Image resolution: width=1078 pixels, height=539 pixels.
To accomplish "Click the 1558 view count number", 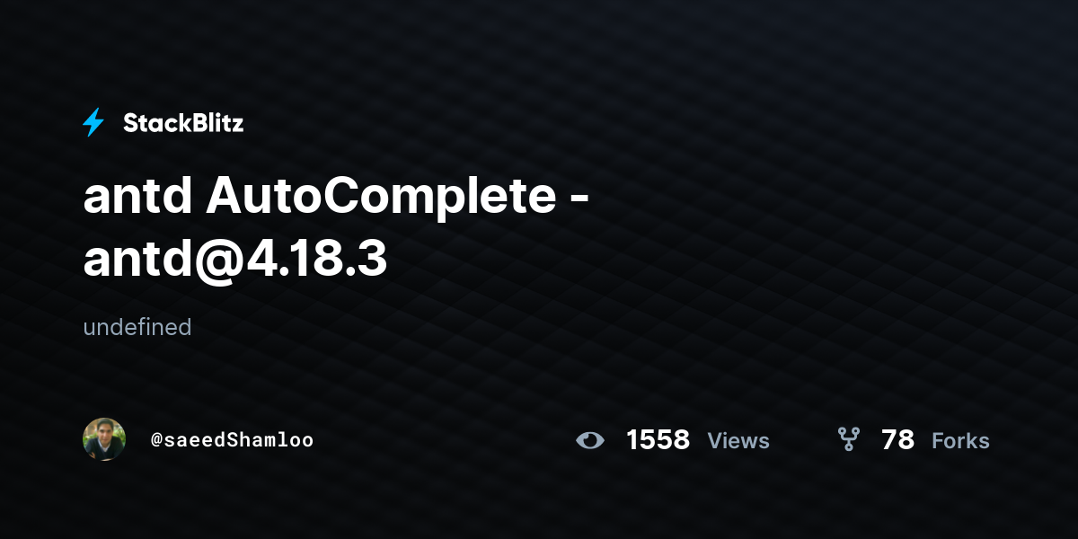I will 658,440.
